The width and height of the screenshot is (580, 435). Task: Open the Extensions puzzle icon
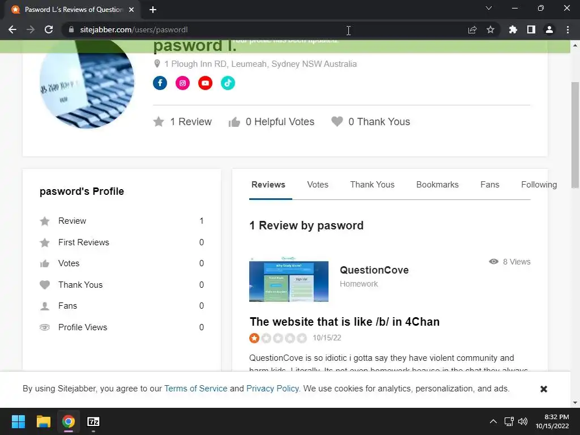(513, 29)
